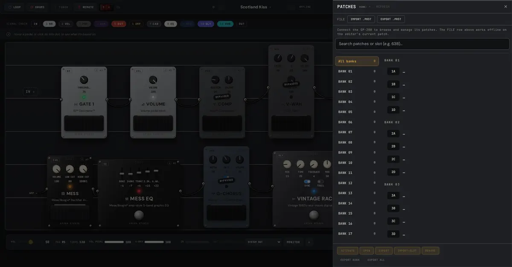
Task: Choose patch slot 3B
Action: pyautogui.click(x=393, y=208)
